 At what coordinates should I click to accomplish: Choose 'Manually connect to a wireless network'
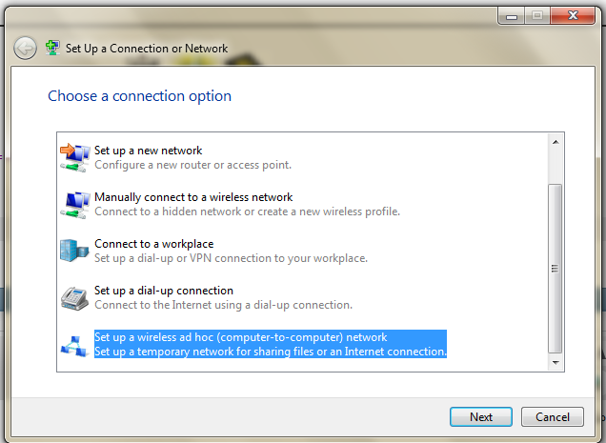(193, 197)
